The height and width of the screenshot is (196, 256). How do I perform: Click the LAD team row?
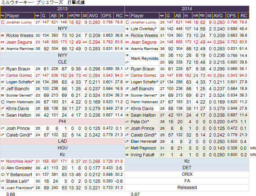pos(62,141)
